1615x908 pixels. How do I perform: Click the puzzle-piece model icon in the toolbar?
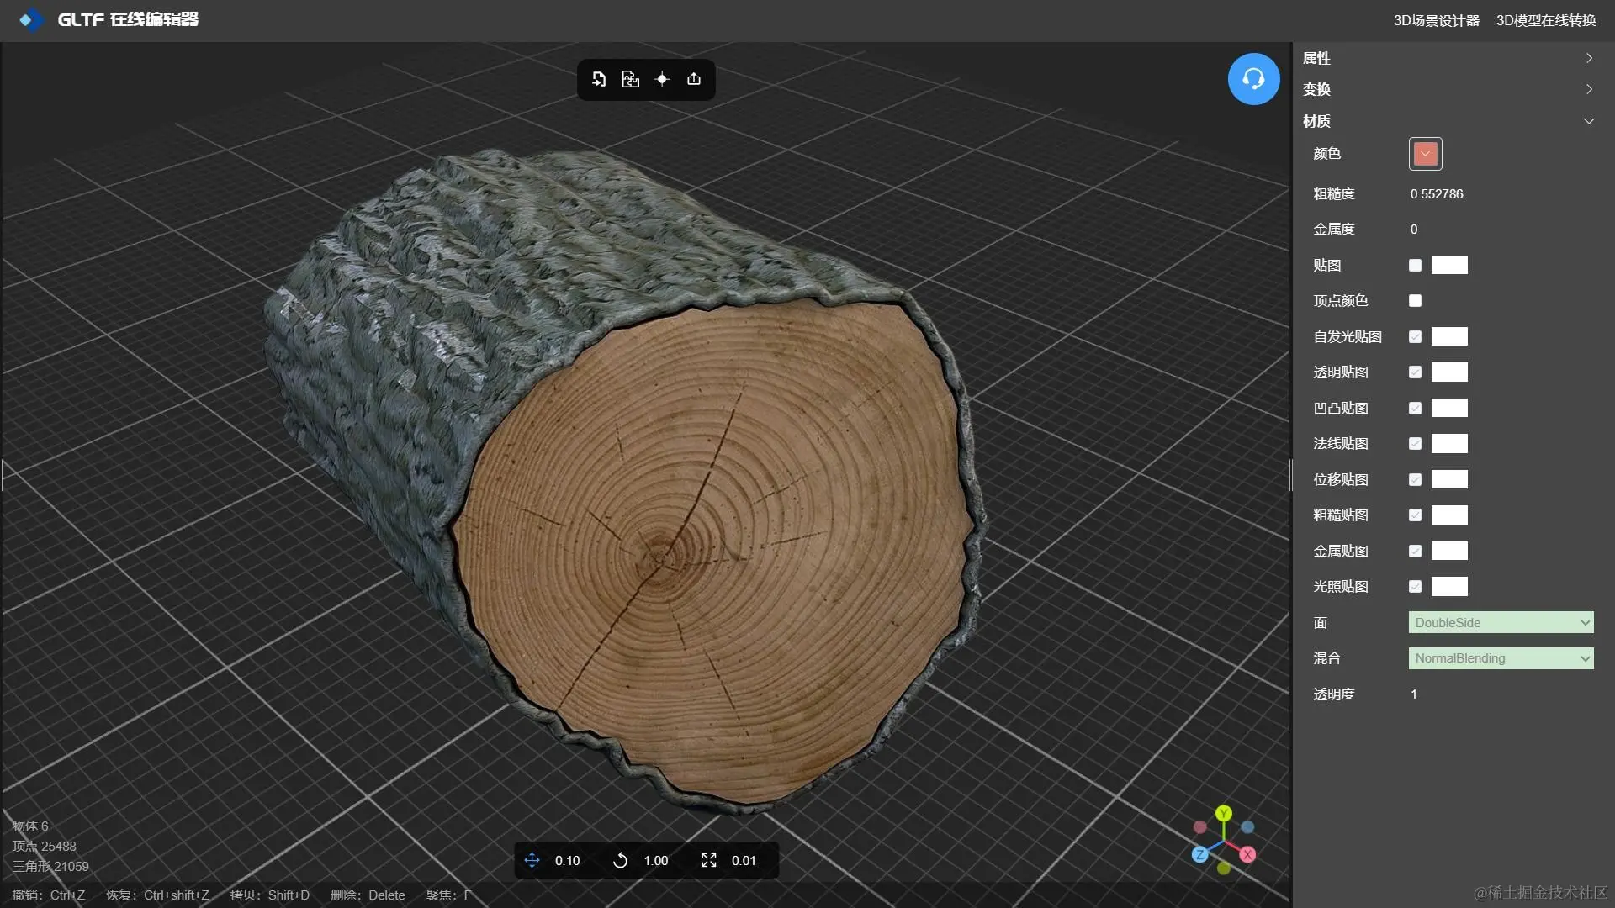click(630, 79)
